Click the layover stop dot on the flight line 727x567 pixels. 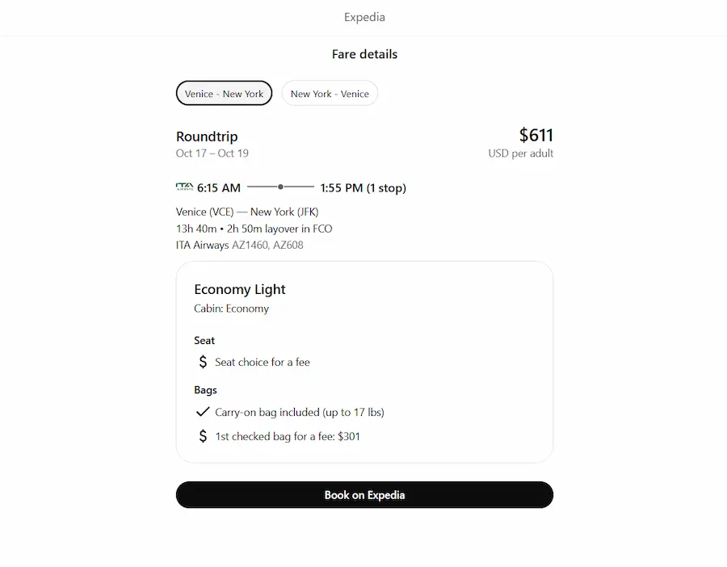[x=280, y=187]
